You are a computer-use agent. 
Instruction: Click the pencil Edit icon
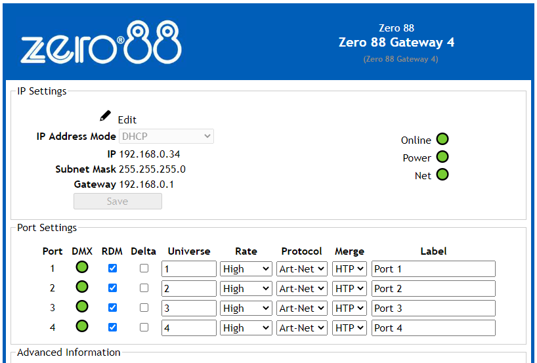(x=105, y=116)
